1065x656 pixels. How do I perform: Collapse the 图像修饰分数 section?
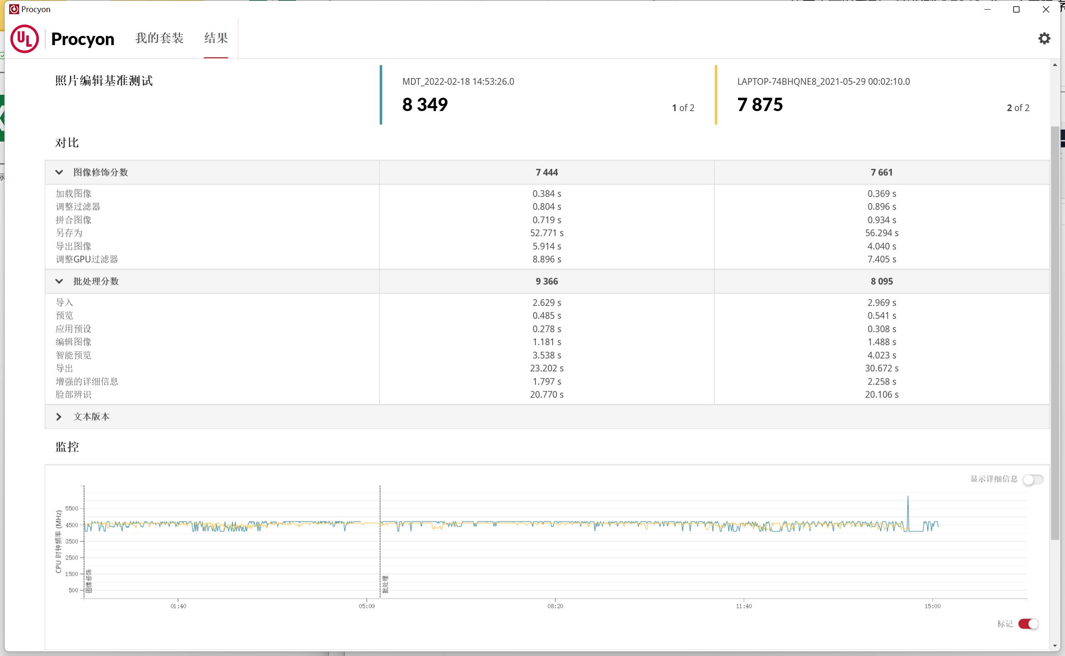59,172
